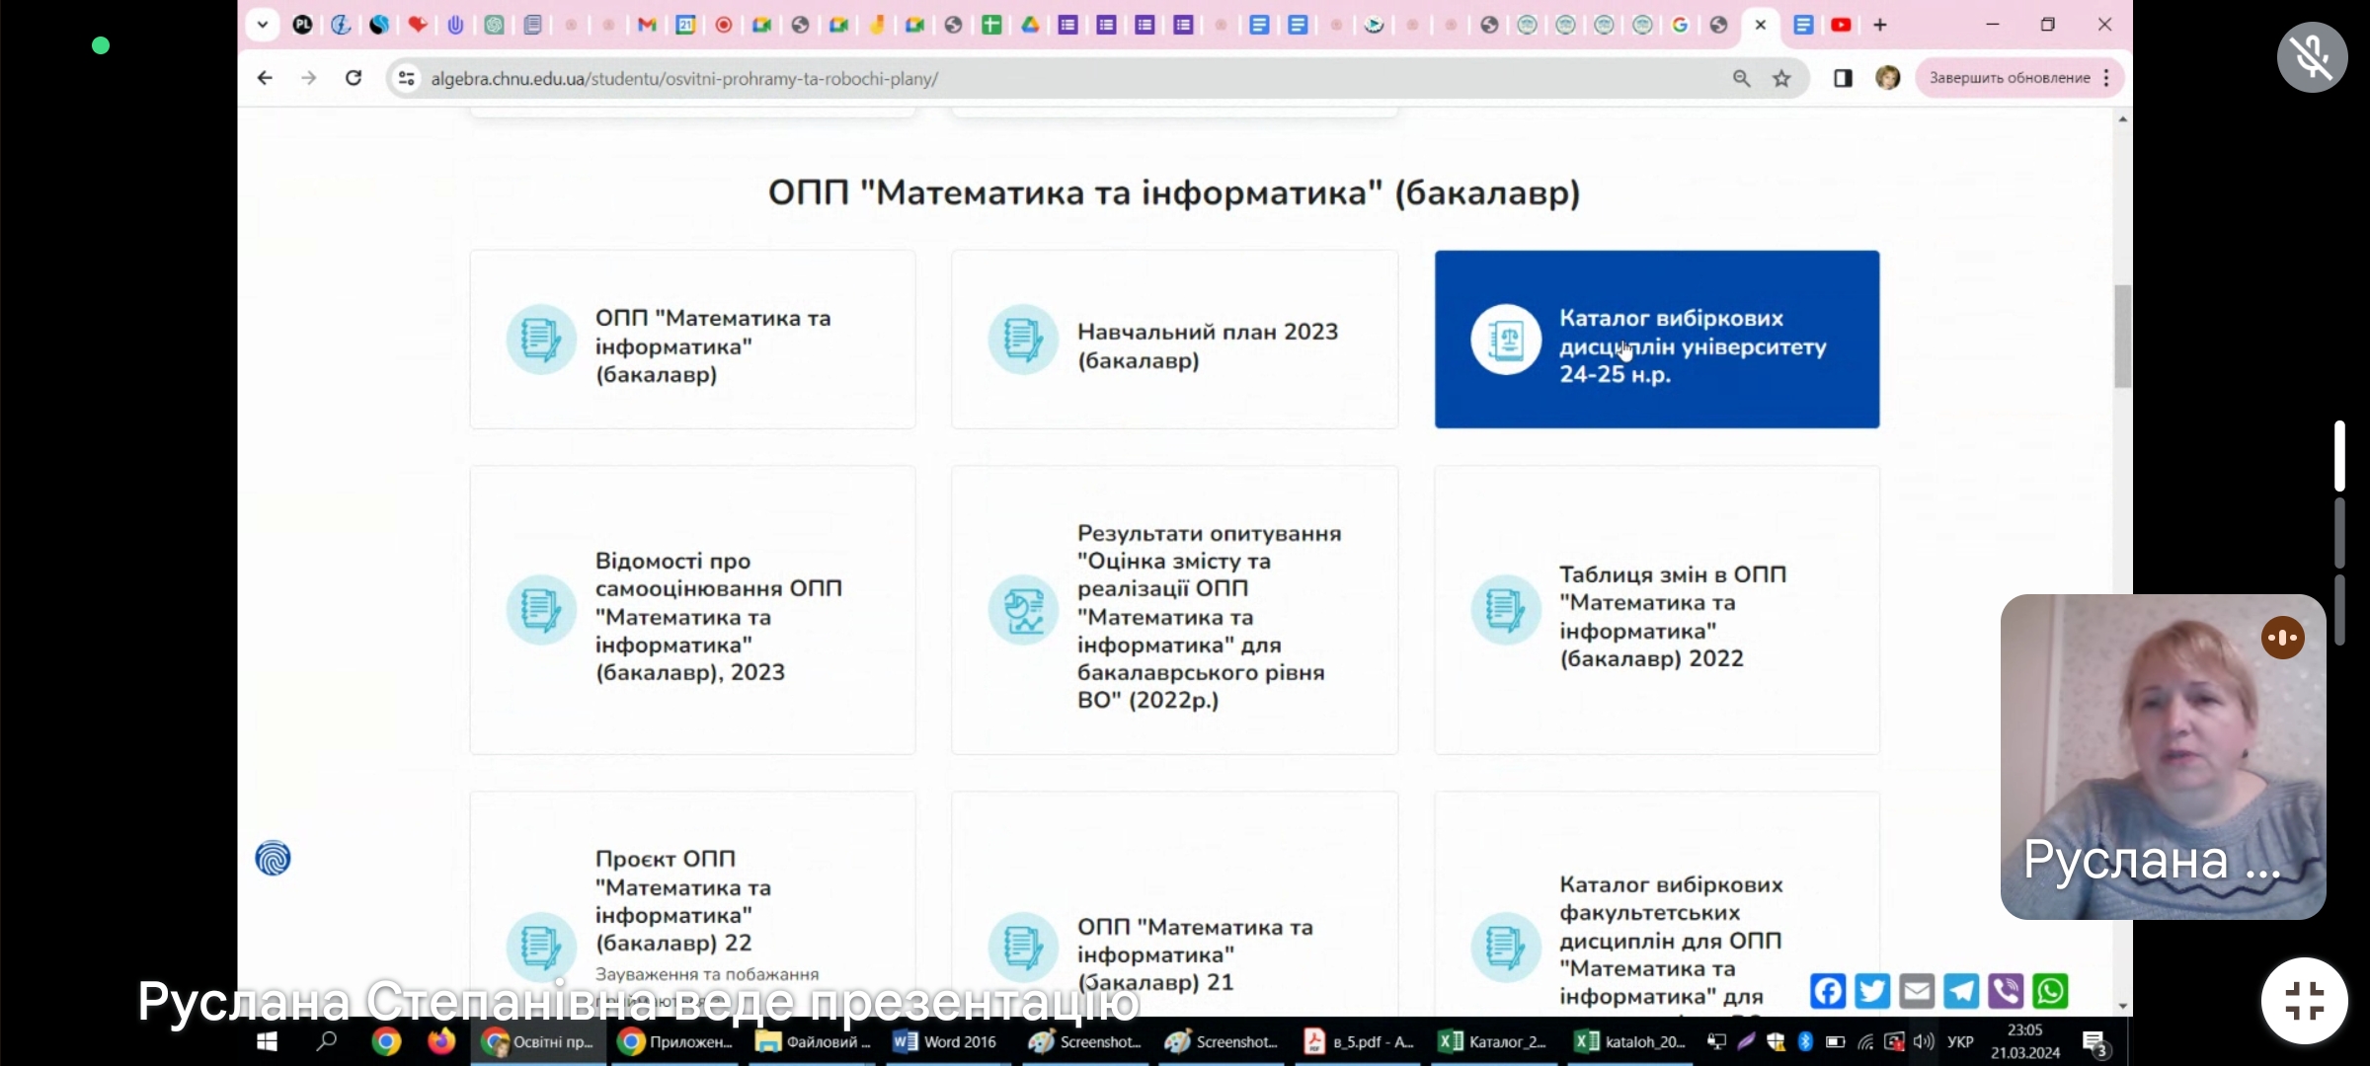Image resolution: width=2370 pixels, height=1066 pixels.
Task: Share the page via Telegram
Action: (x=1961, y=991)
